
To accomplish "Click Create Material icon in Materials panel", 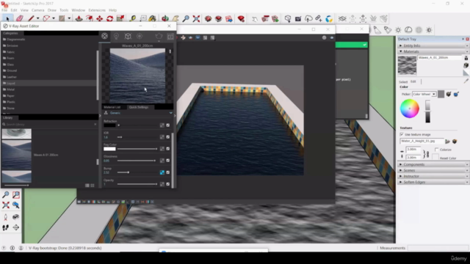I will coord(466,65).
